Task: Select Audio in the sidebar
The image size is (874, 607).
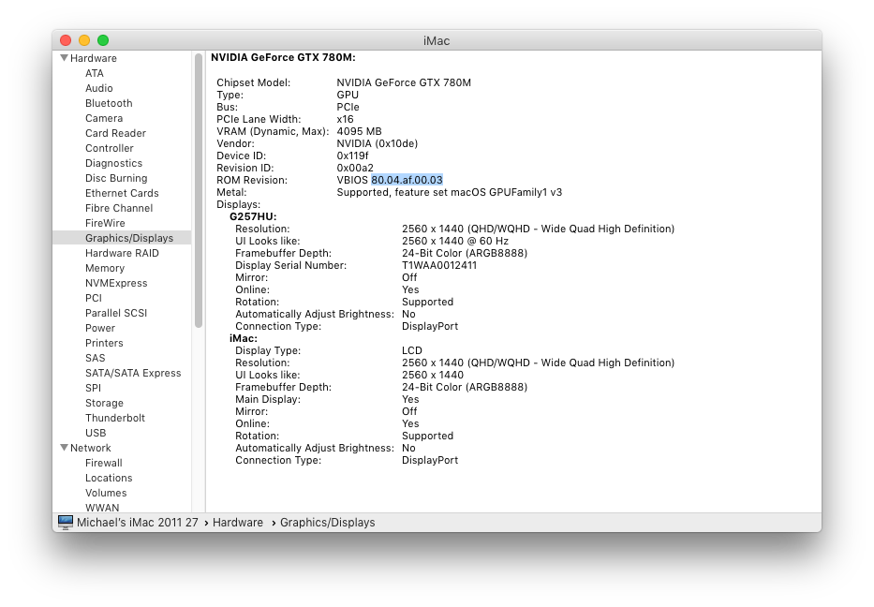Action: [98, 88]
